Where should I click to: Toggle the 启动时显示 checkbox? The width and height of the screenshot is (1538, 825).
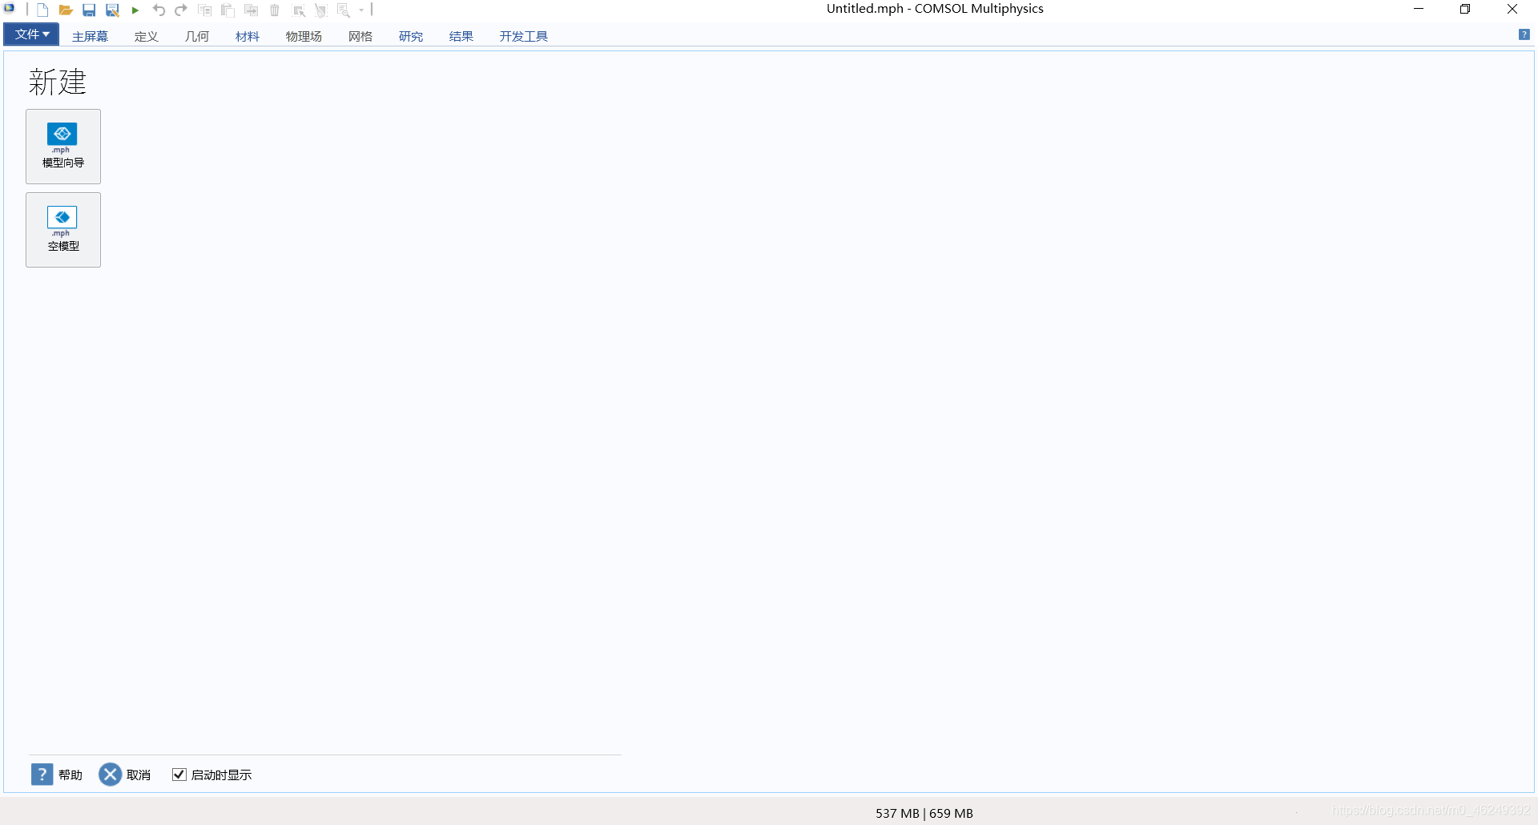click(x=179, y=775)
